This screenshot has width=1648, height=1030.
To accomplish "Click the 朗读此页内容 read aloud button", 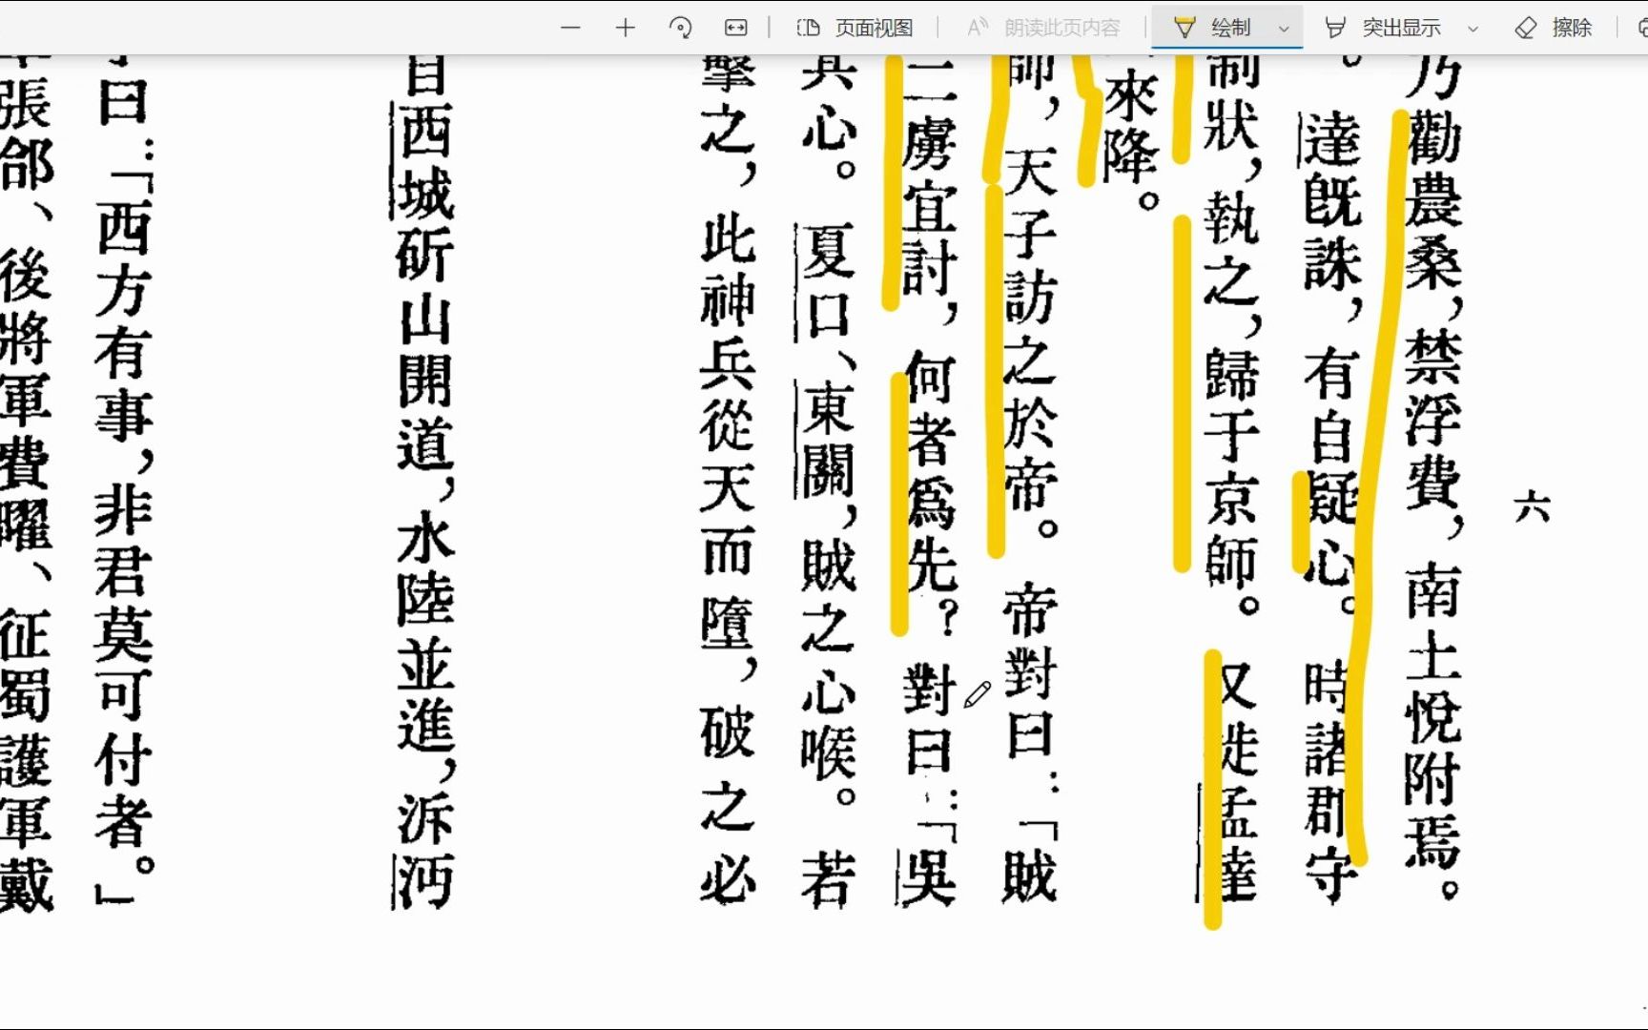I will [x=1043, y=28].
